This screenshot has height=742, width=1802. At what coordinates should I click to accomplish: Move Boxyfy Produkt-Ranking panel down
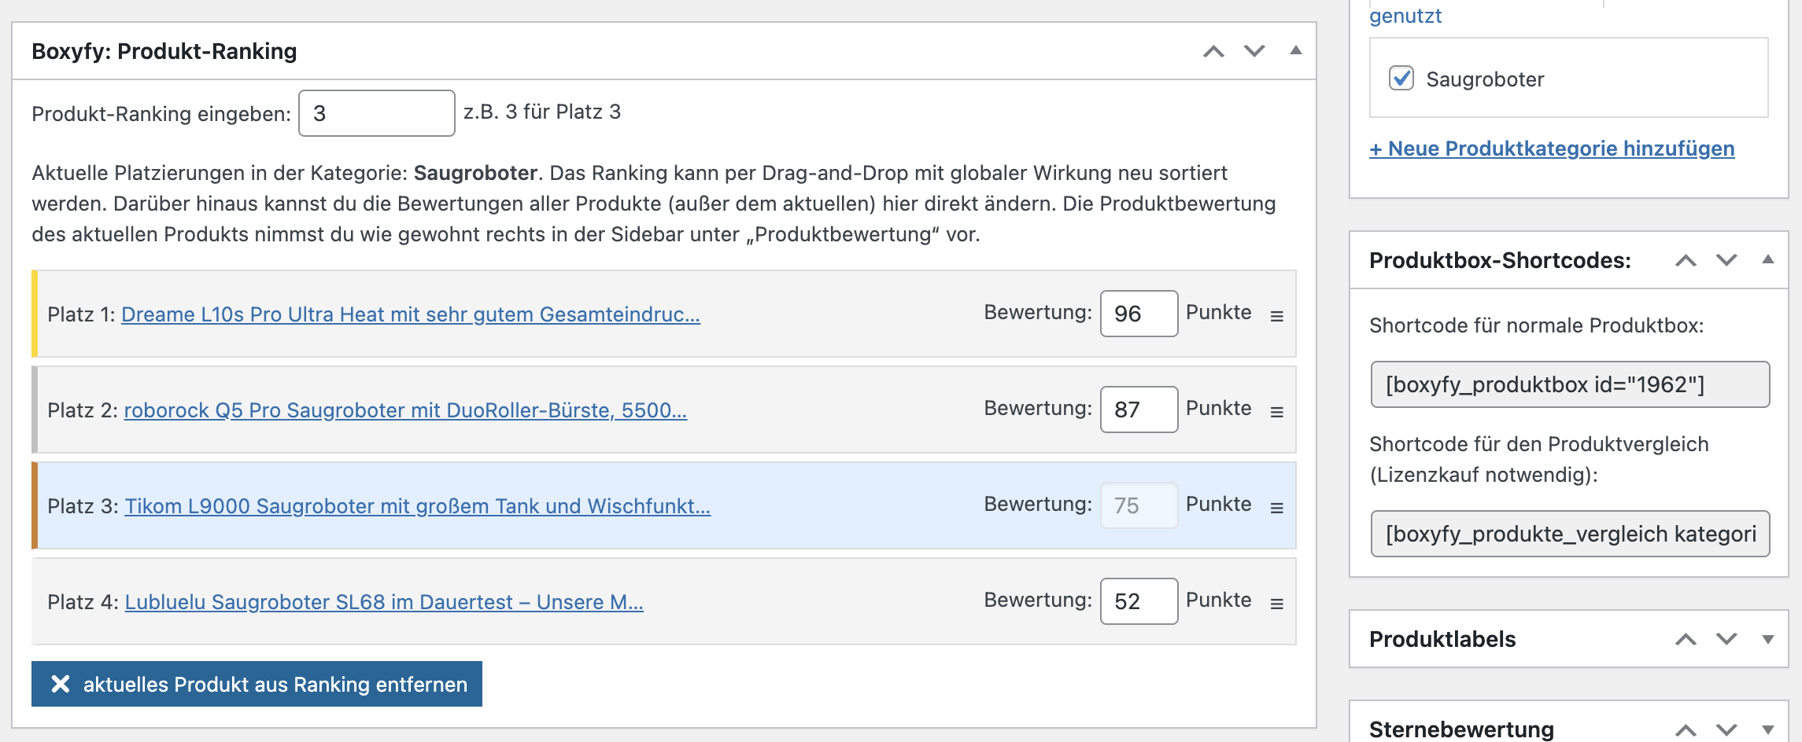point(1254,52)
